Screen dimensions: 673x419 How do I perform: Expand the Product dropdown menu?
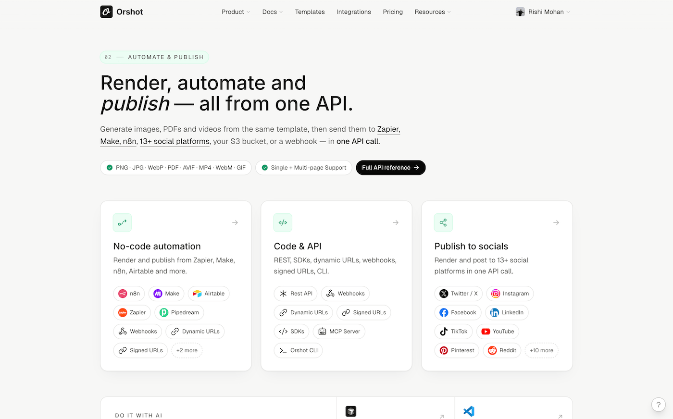[x=236, y=12]
